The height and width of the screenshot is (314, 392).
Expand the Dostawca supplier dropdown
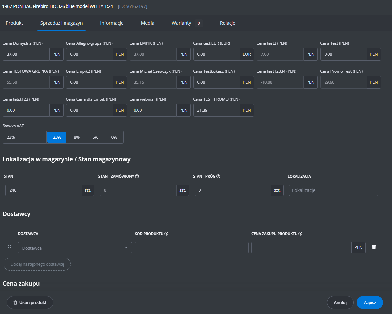[x=75, y=248]
